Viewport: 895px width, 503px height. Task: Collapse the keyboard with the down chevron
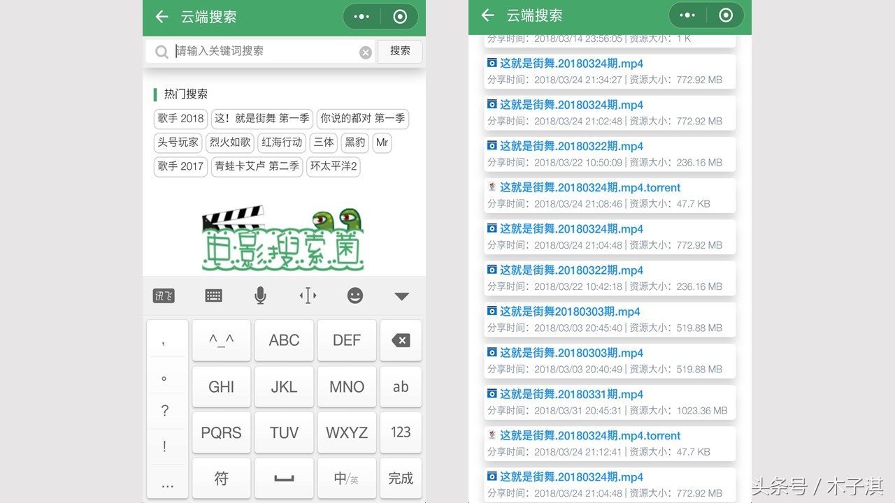401,296
